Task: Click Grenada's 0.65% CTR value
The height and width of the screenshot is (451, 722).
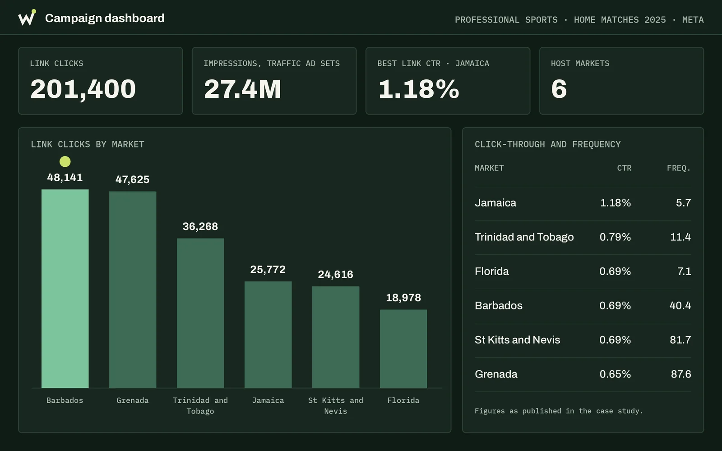Action: [x=615, y=374]
